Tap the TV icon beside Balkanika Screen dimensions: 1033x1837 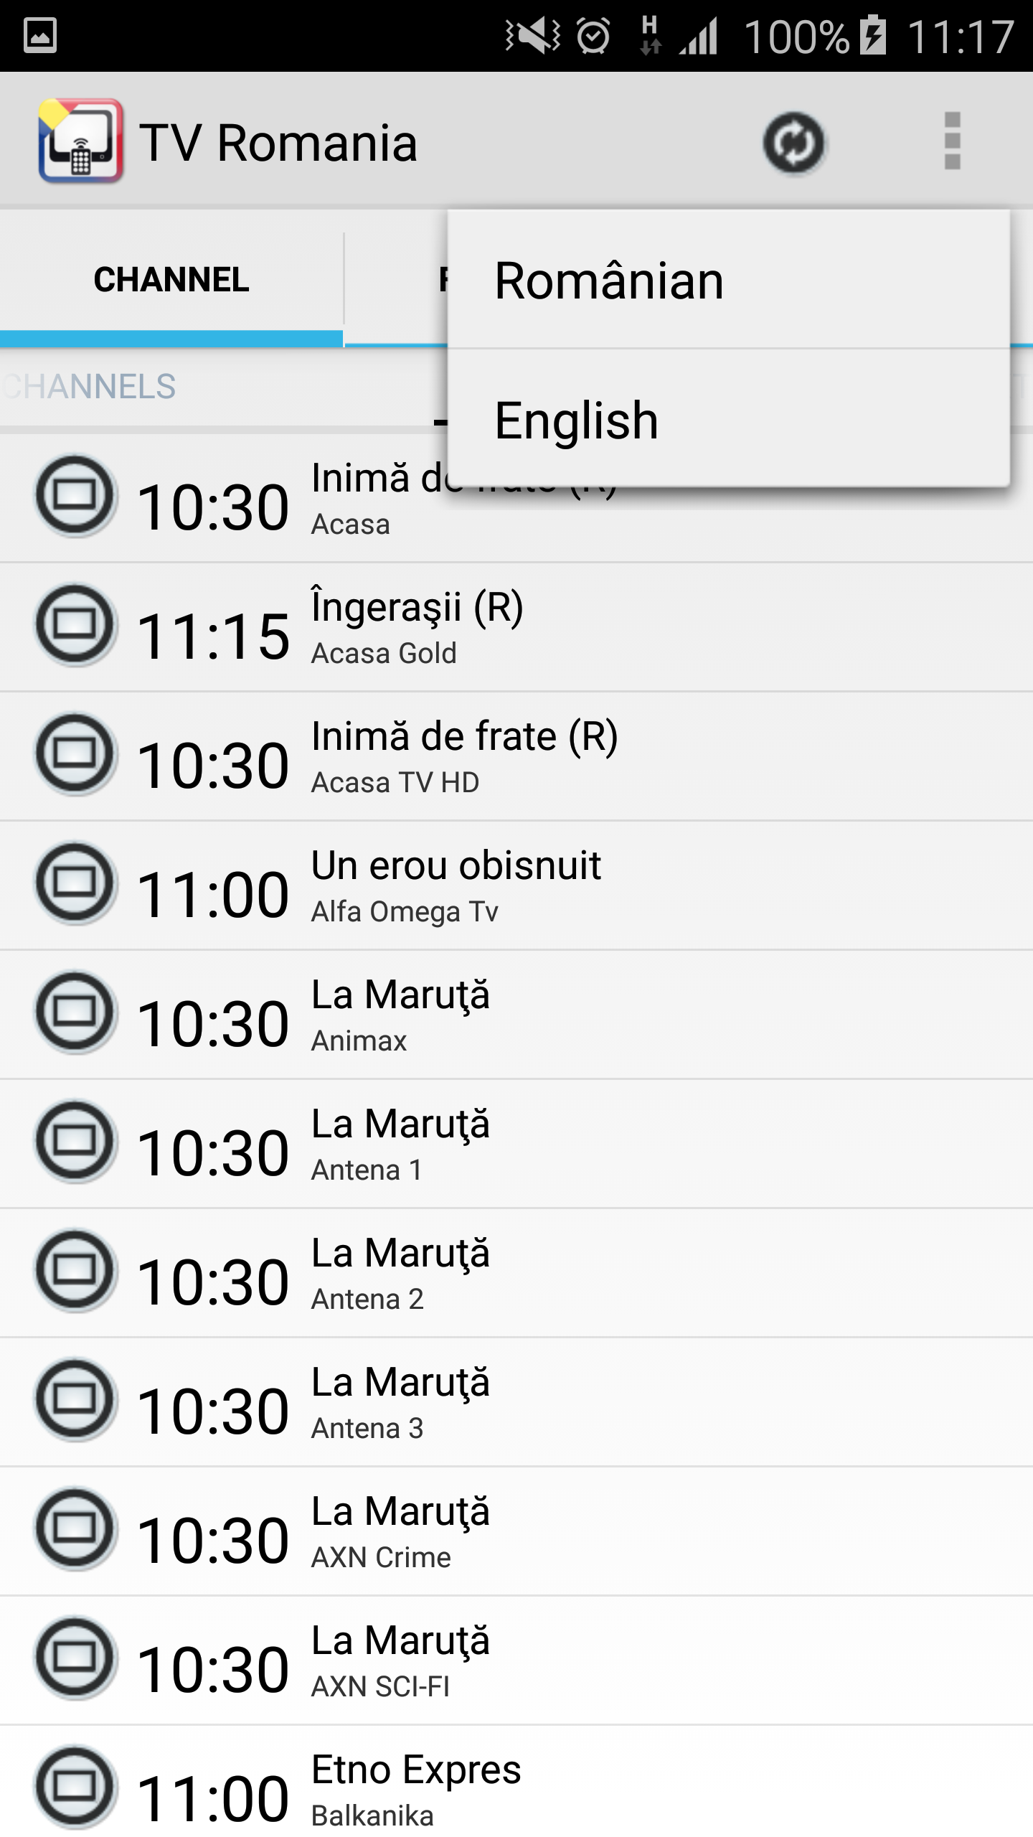click(x=75, y=1787)
